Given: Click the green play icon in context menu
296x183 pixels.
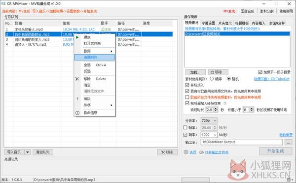Looking at the screenshot, I should click(x=77, y=37).
